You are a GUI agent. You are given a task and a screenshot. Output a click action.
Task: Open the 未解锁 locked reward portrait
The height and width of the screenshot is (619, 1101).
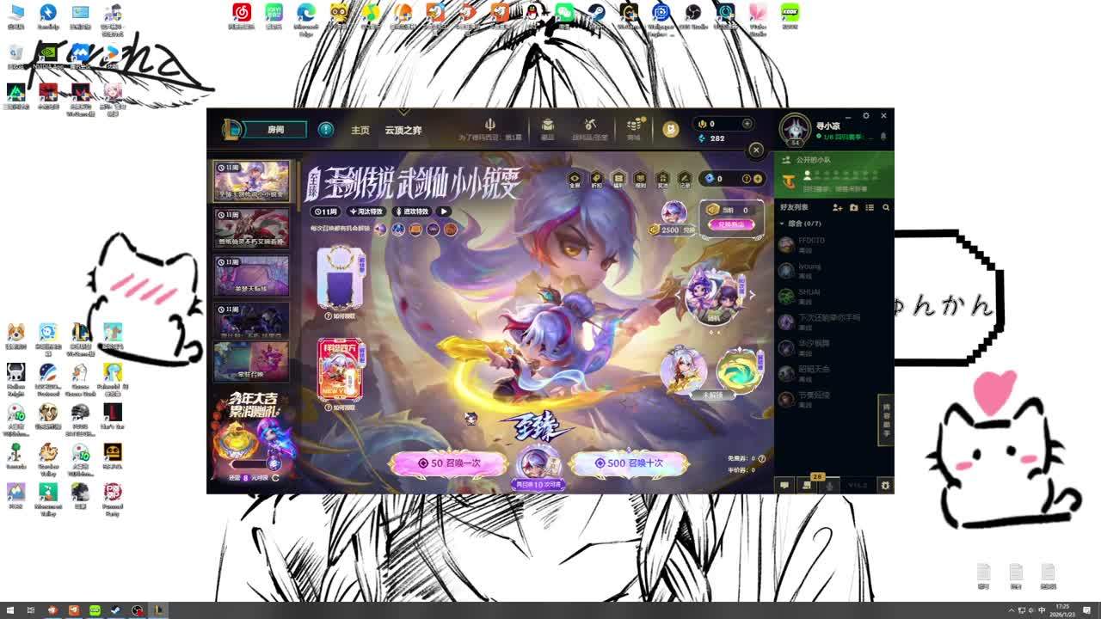coord(684,371)
